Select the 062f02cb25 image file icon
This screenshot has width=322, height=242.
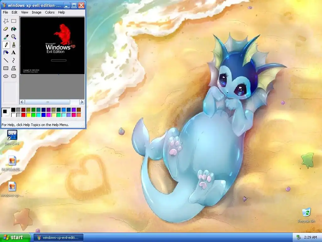pos(12,164)
